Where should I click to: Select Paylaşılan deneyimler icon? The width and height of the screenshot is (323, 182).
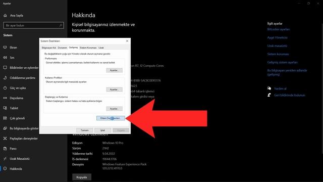pos(5,139)
